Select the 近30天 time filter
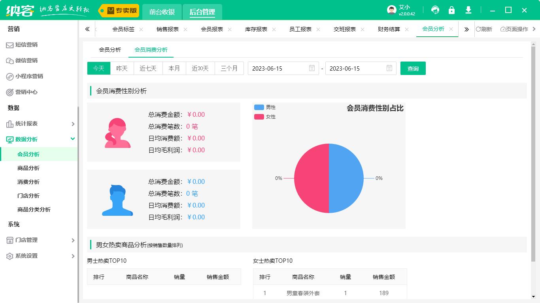The height and width of the screenshot is (303, 540). 200,68
